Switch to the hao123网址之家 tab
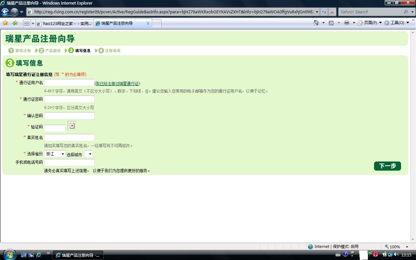The height and width of the screenshot is (260, 416). [x=65, y=23]
